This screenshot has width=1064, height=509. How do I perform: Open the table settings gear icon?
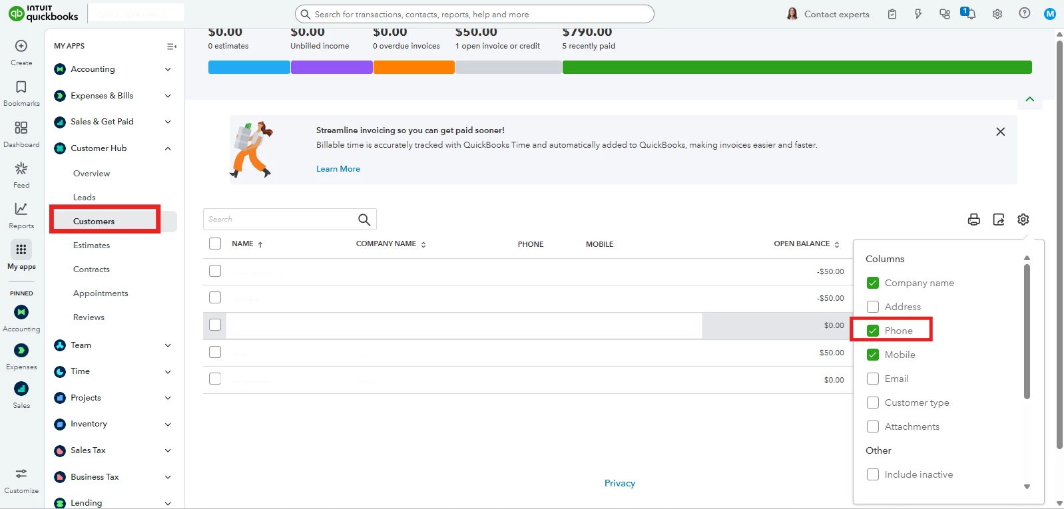1023,219
